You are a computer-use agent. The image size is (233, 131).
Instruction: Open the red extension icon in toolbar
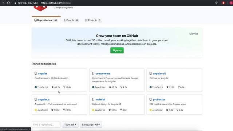point(223,3)
